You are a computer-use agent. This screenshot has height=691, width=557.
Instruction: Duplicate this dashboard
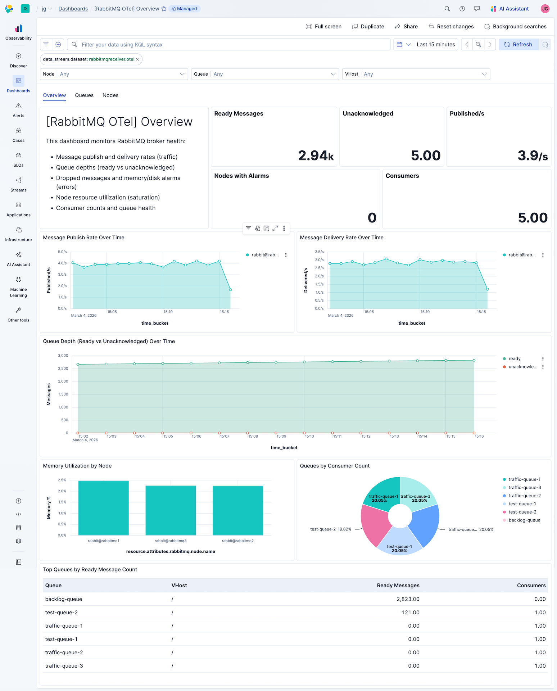[368, 27]
